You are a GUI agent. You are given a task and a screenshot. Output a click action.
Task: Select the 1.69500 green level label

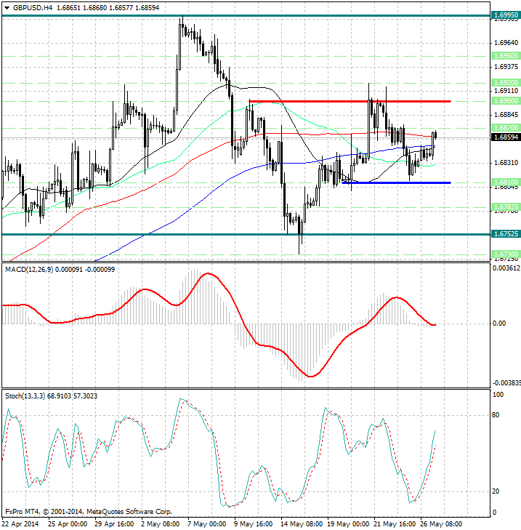tap(506, 56)
